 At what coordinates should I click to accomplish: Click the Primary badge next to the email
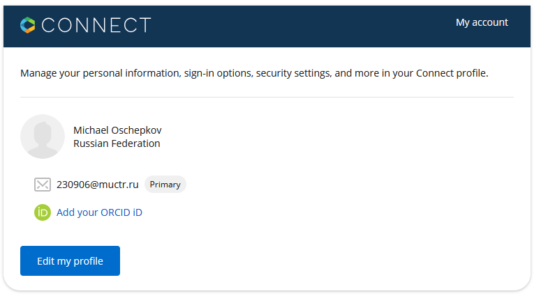[165, 185]
